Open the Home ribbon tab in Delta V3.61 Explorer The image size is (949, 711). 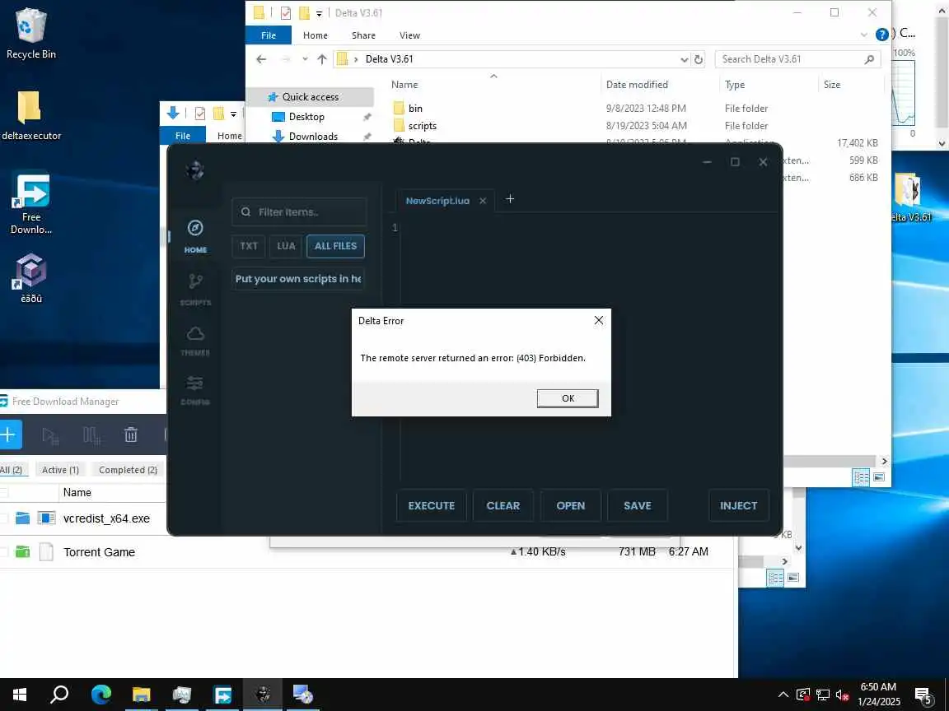(x=315, y=35)
